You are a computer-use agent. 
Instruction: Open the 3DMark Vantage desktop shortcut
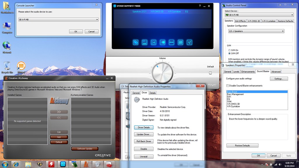click(21, 68)
